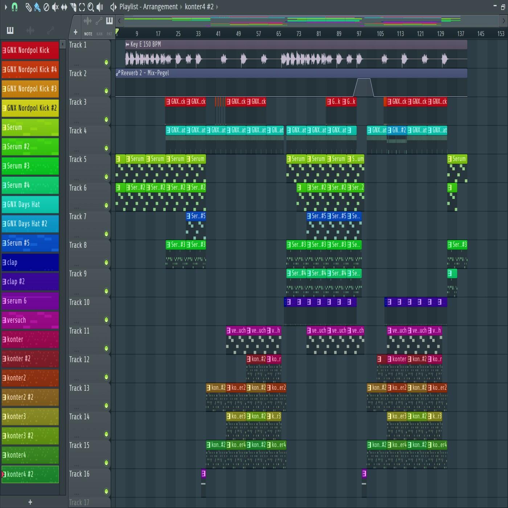Select the Playback speaker tool

(x=100, y=7)
